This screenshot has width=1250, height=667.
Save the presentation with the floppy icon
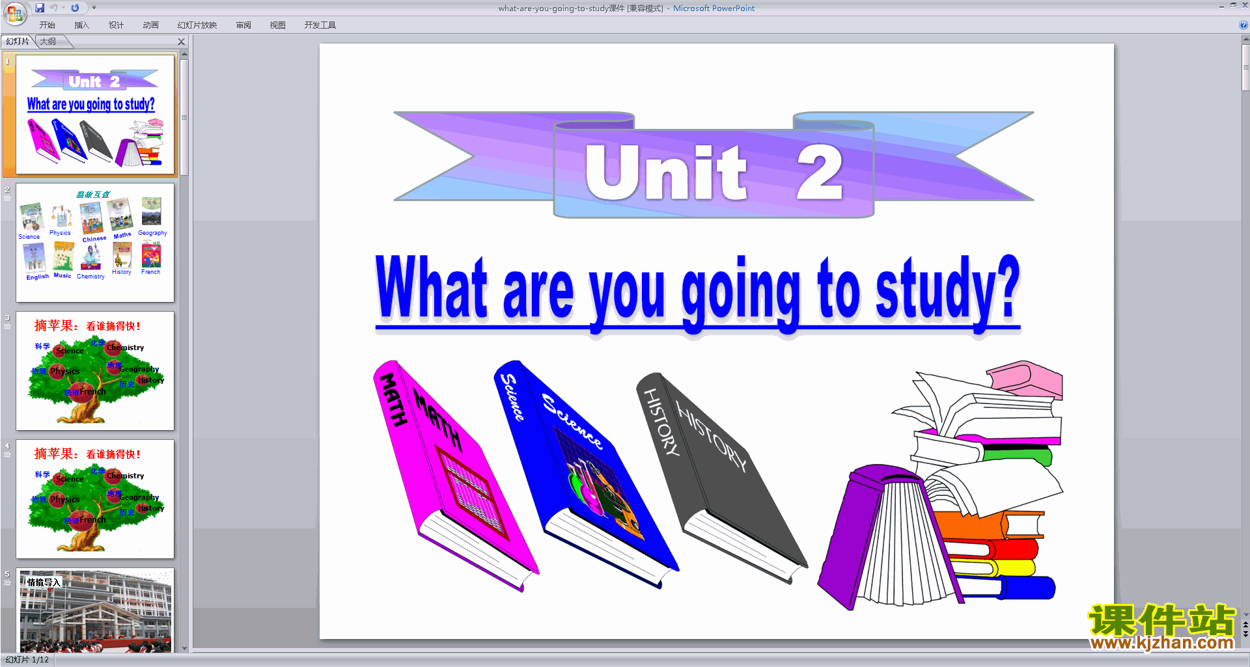pos(40,8)
